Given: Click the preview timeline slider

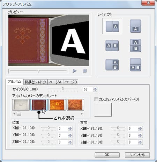Looking at the screenshot, I should 38,71.
